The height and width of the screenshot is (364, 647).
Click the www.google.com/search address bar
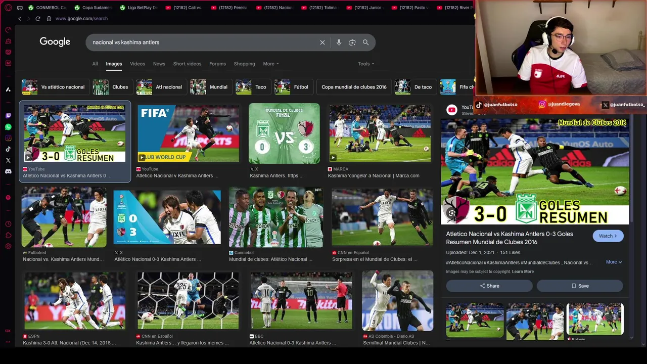pyautogui.click(x=81, y=19)
